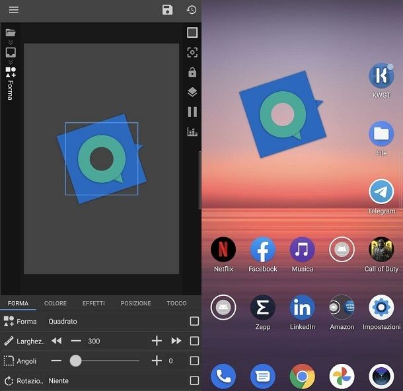The width and height of the screenshot is (403, 391).
Task: Open the Zepp app
Action: click(x=263, y=307)
